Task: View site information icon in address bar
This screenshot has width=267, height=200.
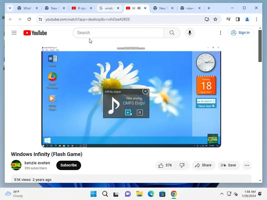Action: (x=40, y=19)
